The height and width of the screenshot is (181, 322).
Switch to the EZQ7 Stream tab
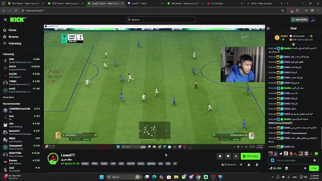pyautogui.click(x=65, y=4)
